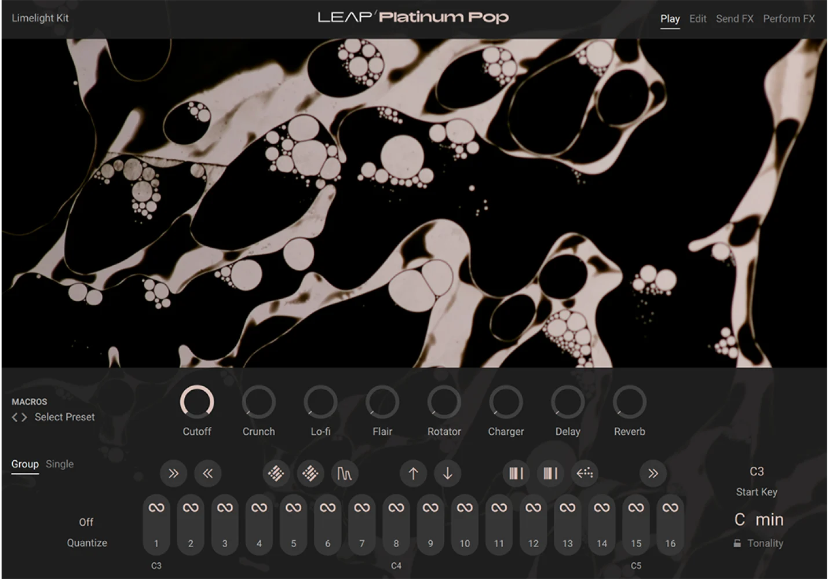Screen dimensions: 829x579
Task: Click the Quantize Off setting
Action: (86, 522)
